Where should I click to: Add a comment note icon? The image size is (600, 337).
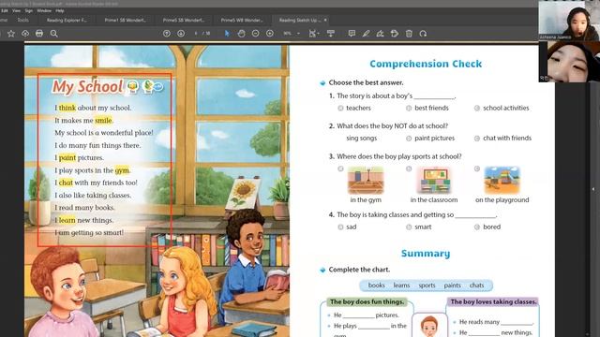[352, 34]
